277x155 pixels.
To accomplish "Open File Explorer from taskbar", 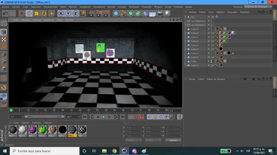I will pyautogui.click(x=104, y=151).
